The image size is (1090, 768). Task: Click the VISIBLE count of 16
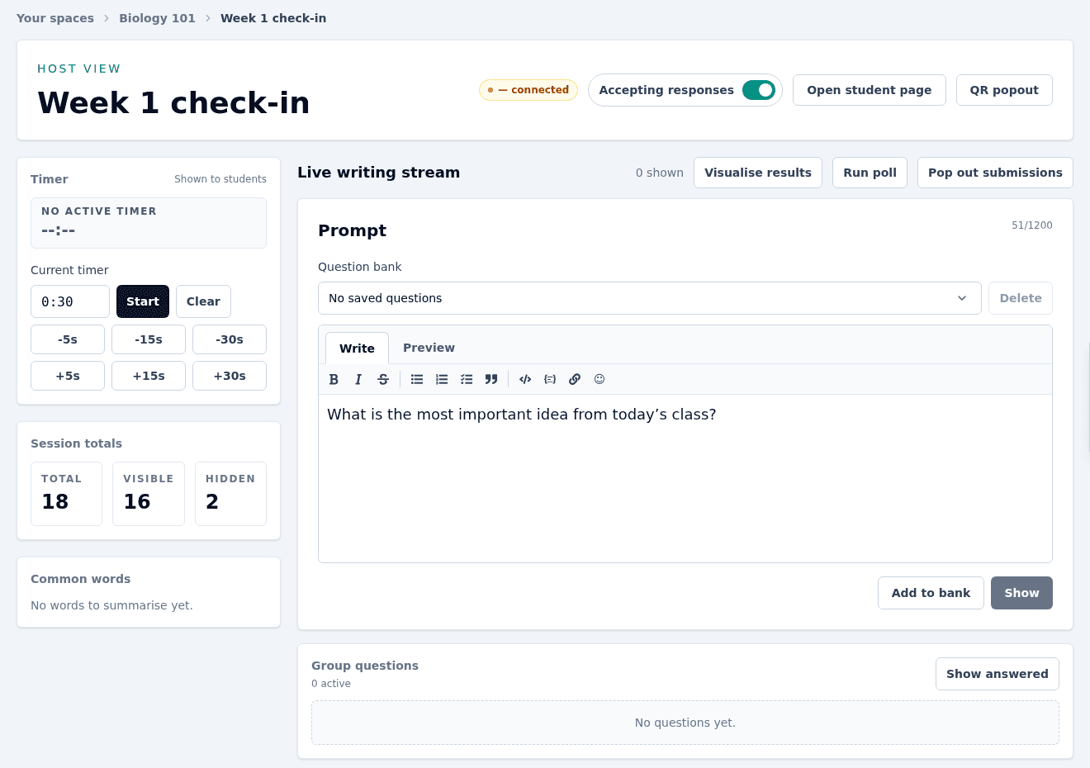tap(137, 501)
